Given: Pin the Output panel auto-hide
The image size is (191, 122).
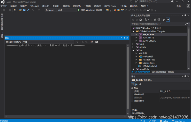Looking at the screenshot, I should click(x=124, y=38).
